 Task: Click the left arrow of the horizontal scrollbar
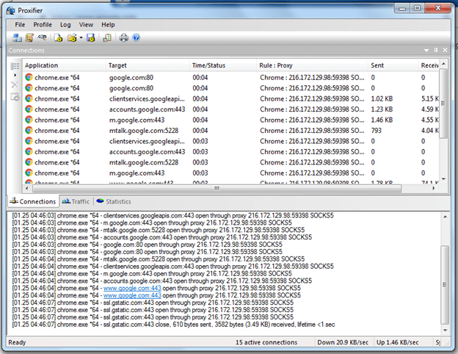(27, 189)
